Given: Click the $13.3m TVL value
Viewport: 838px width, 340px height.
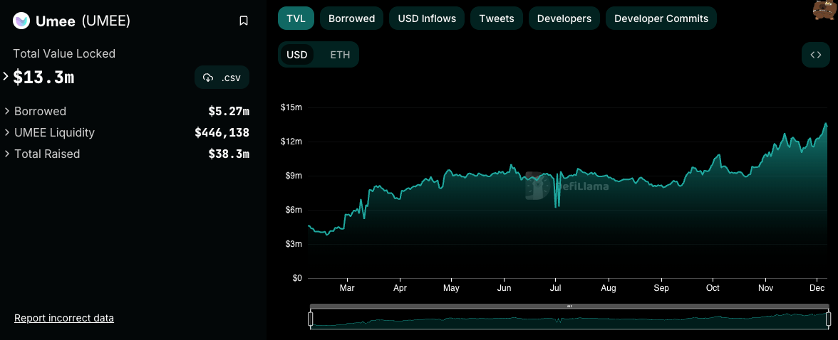Looking at the screenshot, I should click(44, 78).
